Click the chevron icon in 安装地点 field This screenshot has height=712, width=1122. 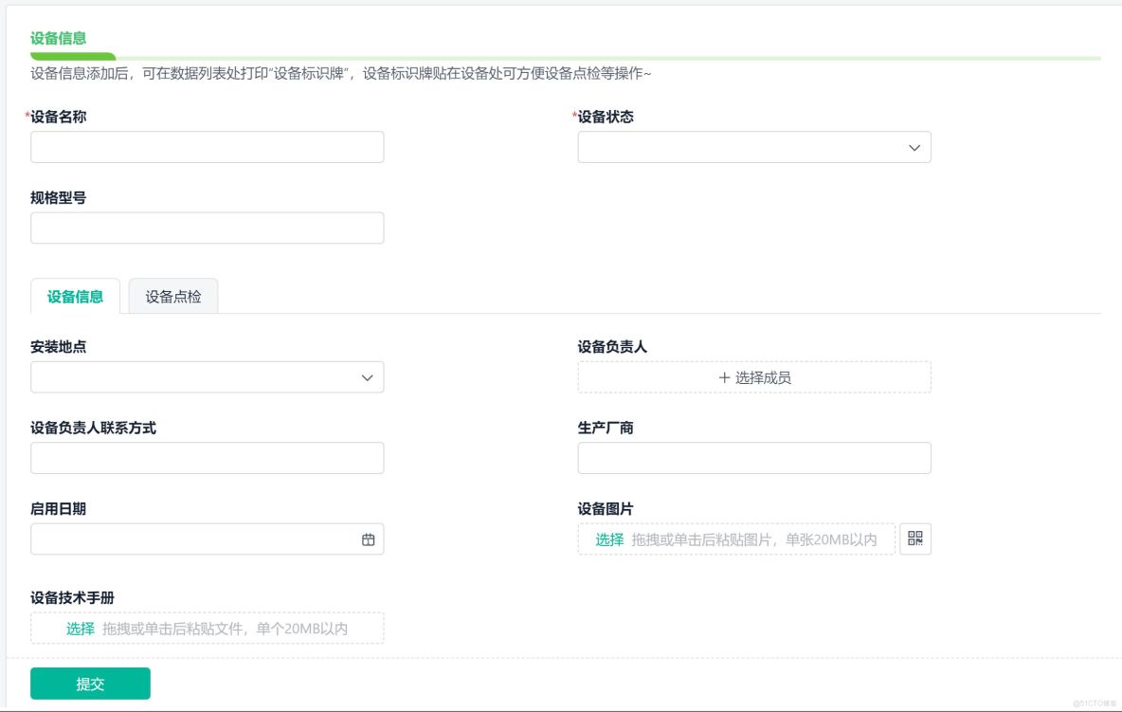(370, 376)
